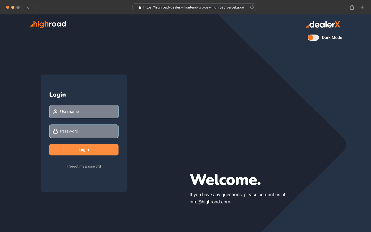The width and height of the screenshot is (371, 232).
Task: Focus the Password input field
Action: [x=88, y=131]
